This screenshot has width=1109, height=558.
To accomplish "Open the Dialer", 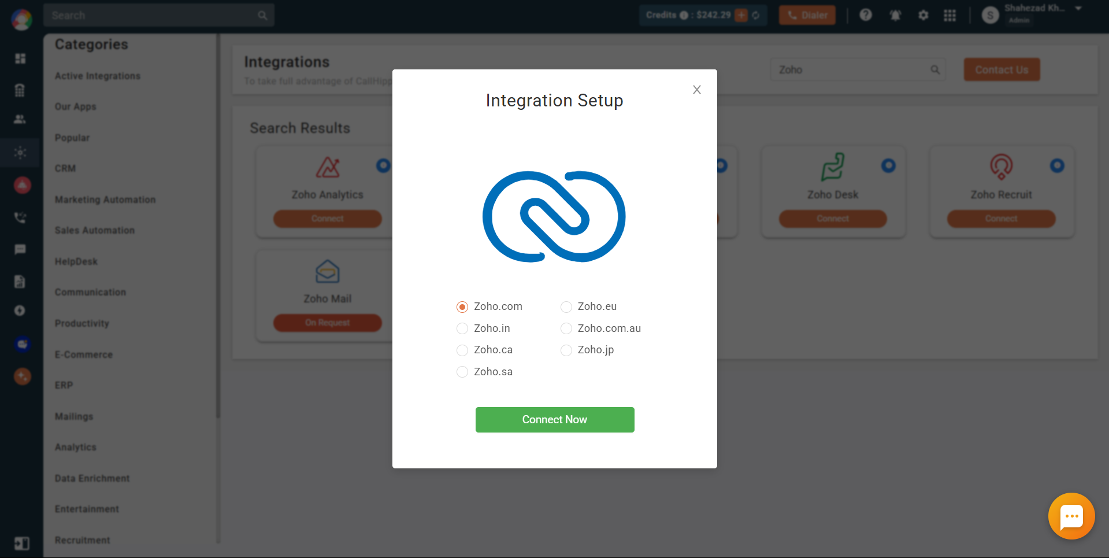I will point(807,15).
